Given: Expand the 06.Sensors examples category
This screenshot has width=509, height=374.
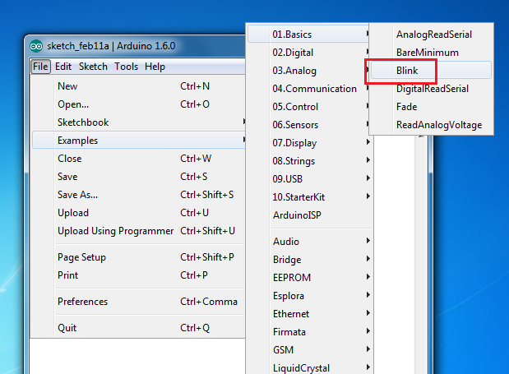Looking at the screenshot, I should point(309,125).
